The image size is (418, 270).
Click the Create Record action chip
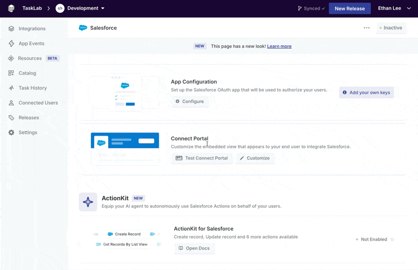coord(124,234)
